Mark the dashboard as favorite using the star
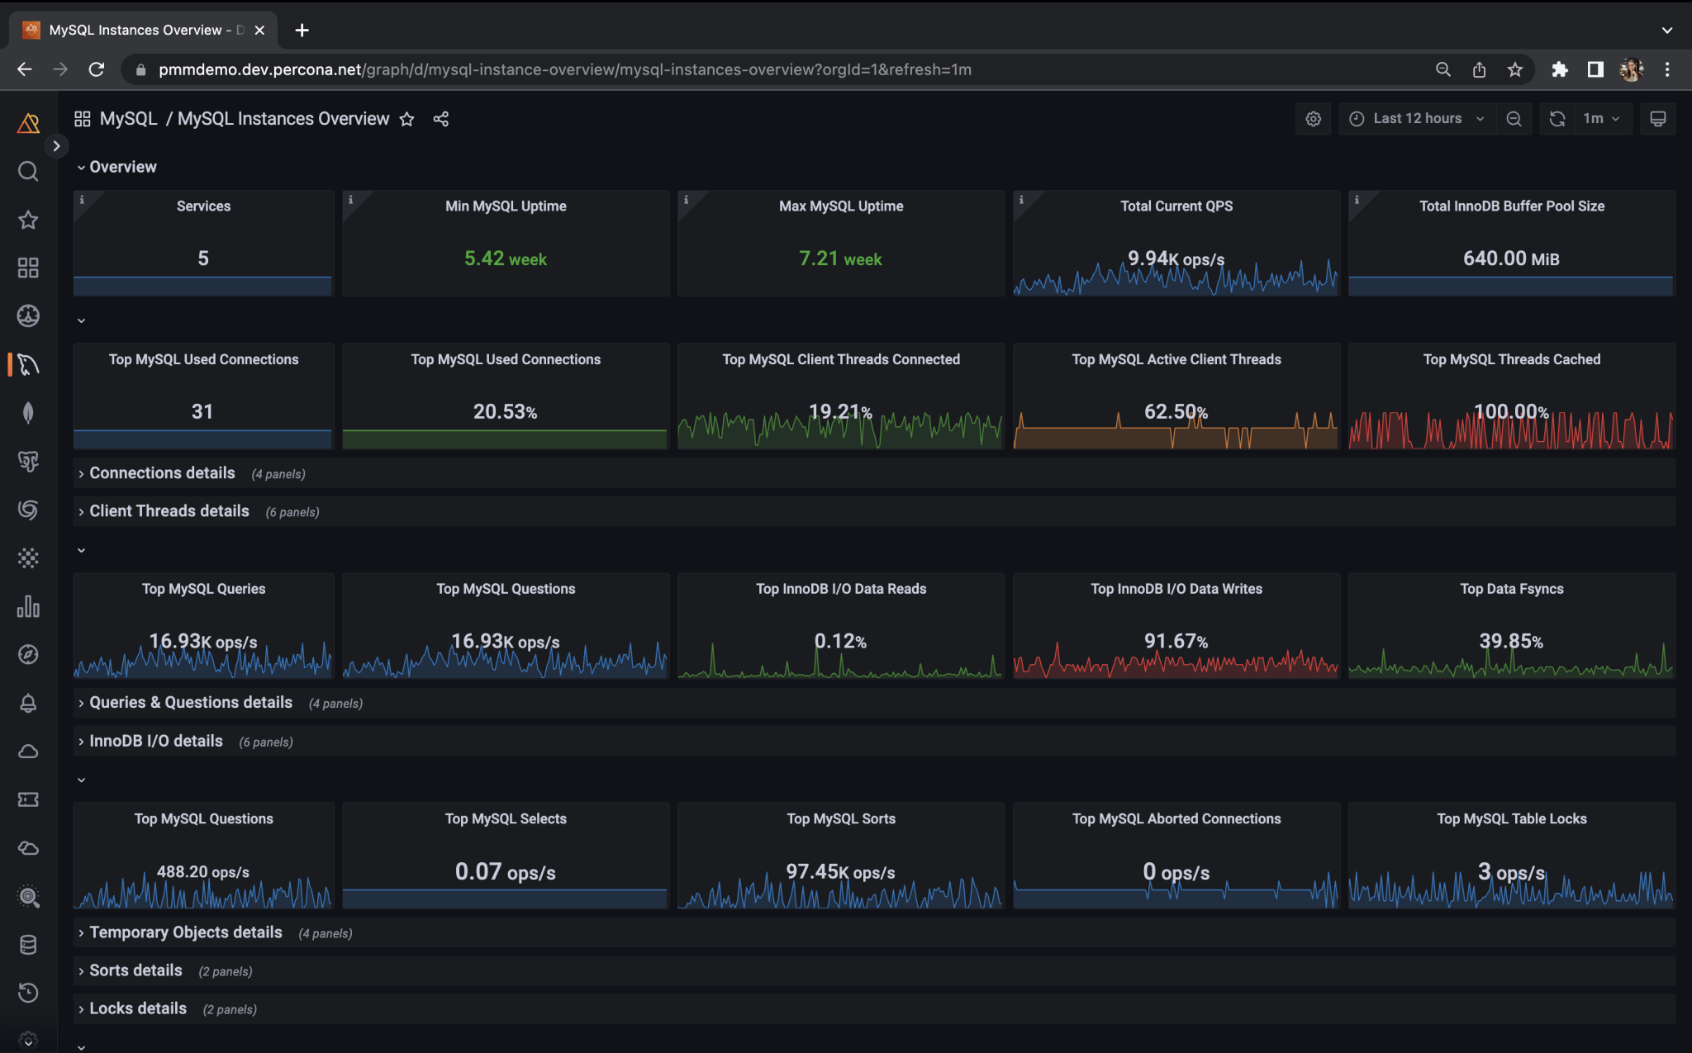The height and width of the screenshot is (1053, 1692). [406, 119]
